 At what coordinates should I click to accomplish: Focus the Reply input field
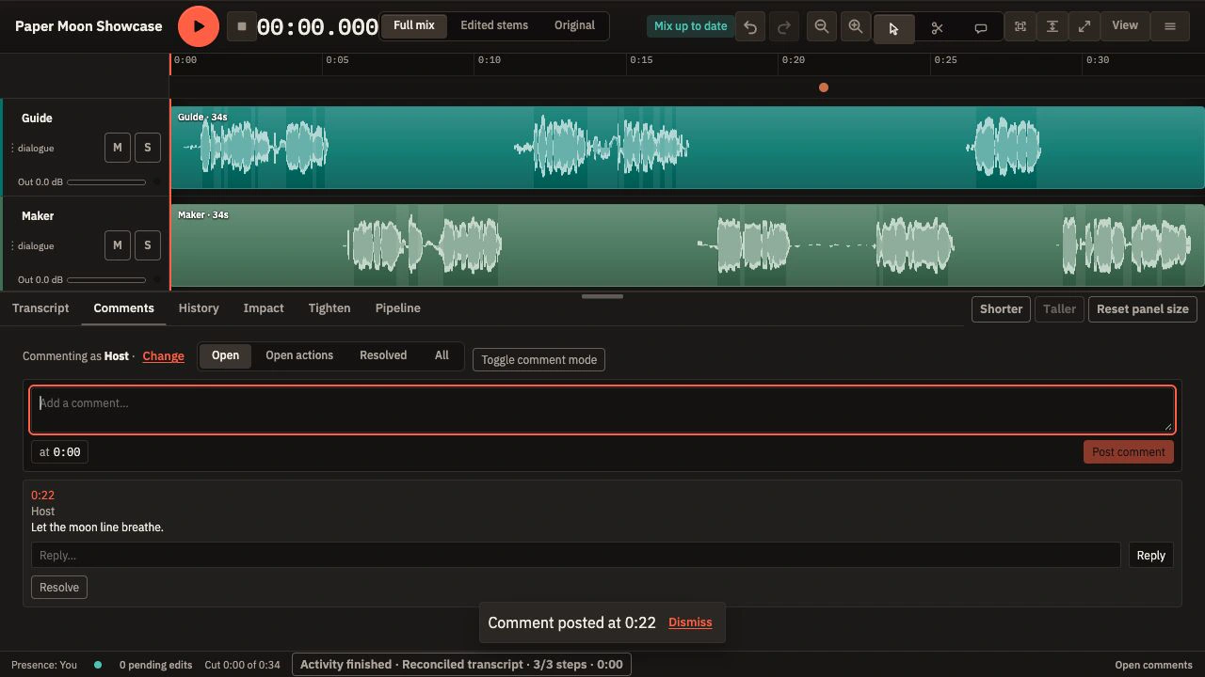[575, 555]
